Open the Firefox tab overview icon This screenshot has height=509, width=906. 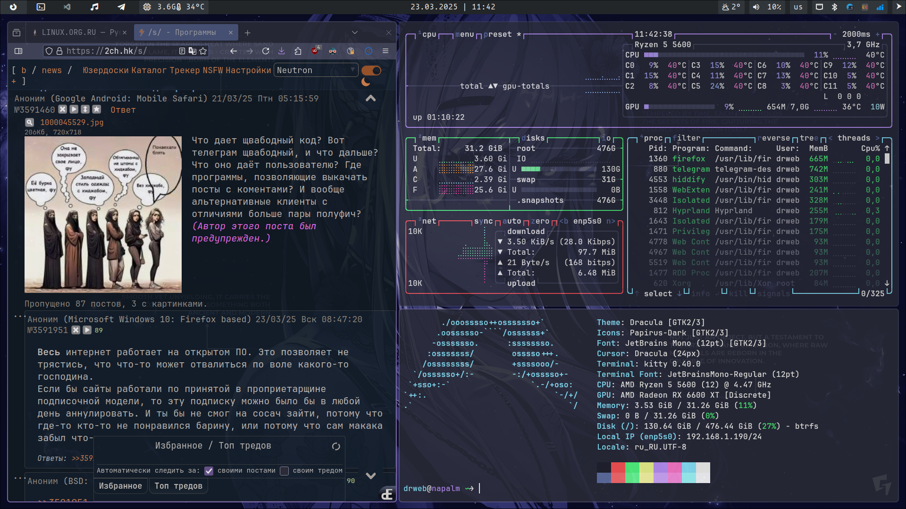click(x=17, y=33)
